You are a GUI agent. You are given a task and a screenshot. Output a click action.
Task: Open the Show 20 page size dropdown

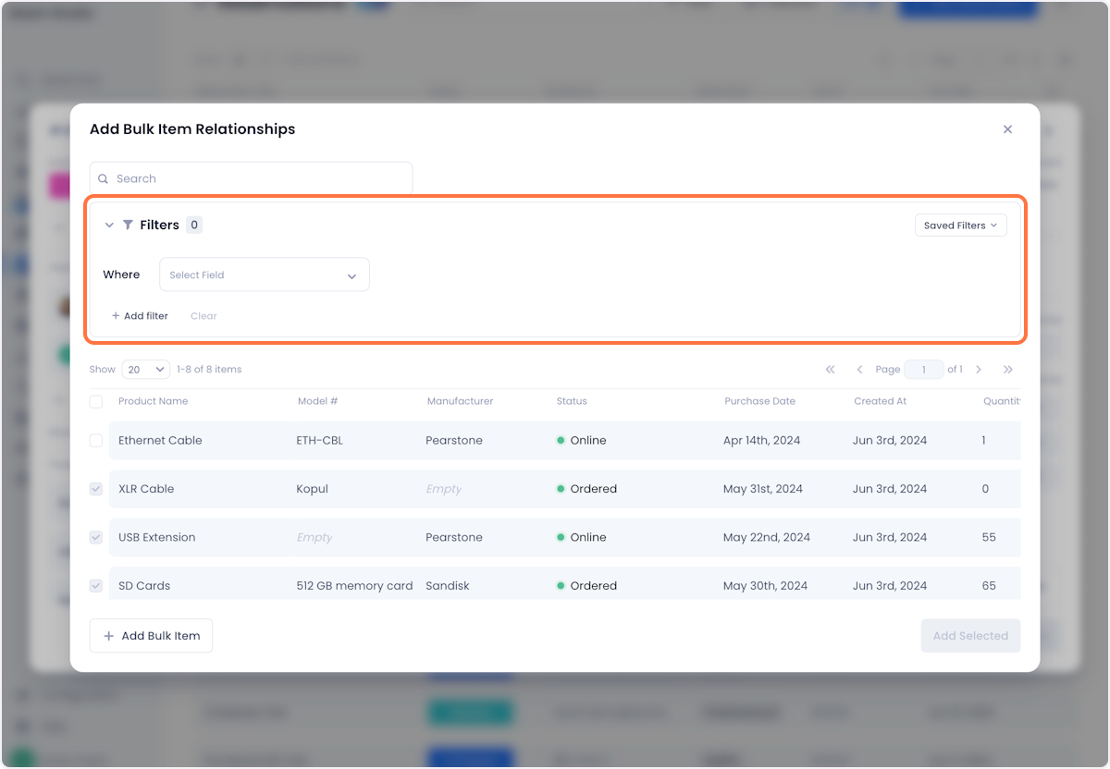point(145,369)
